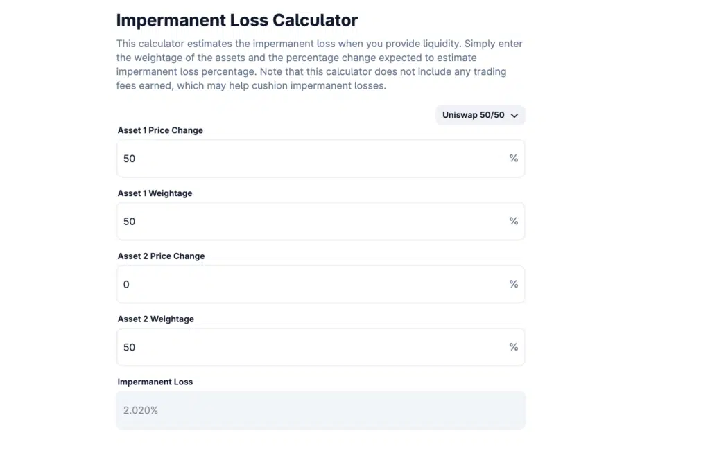The width and height of the screenshot is (710, 451).
Task: Click the percent symbol in Asset 2 Price Change
Action: (513, 284)
